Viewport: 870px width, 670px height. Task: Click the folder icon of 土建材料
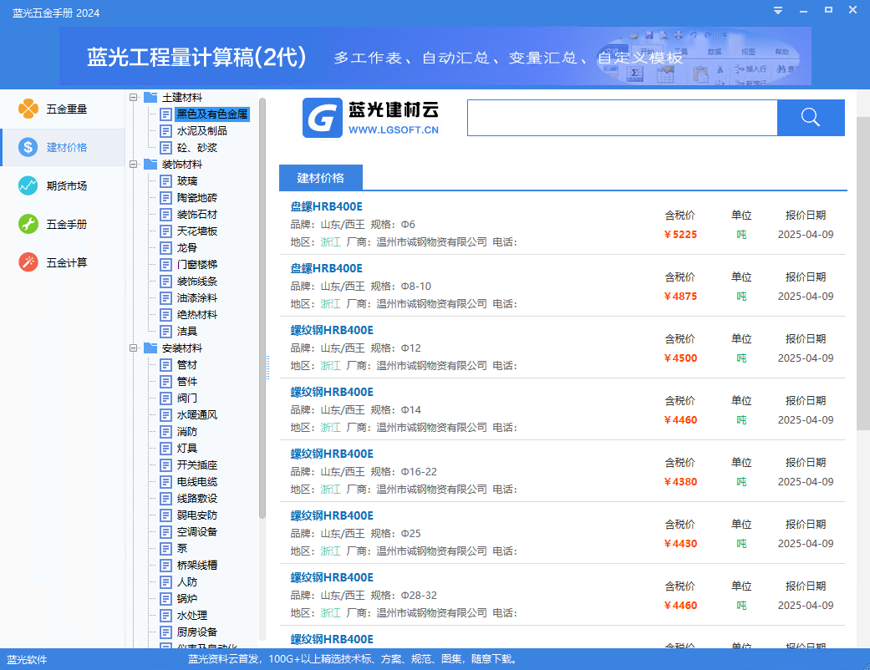[150, 97]
